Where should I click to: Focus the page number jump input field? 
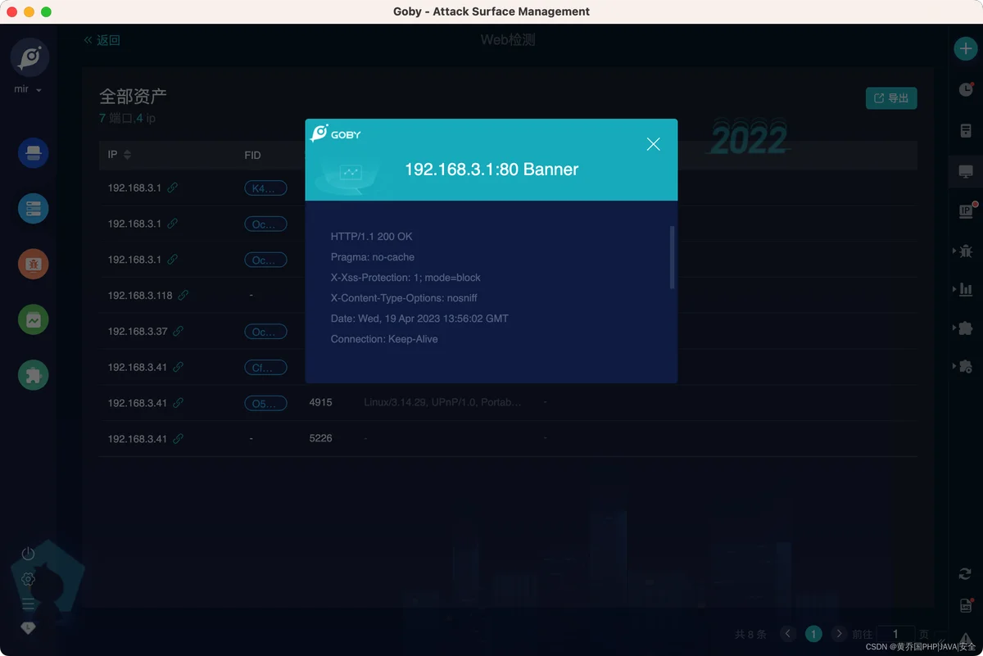point(895,634)
